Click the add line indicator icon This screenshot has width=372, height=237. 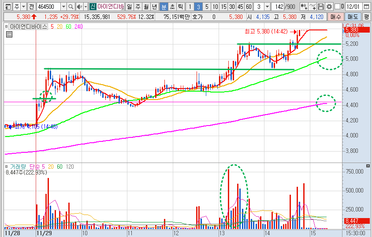(312, 7)
